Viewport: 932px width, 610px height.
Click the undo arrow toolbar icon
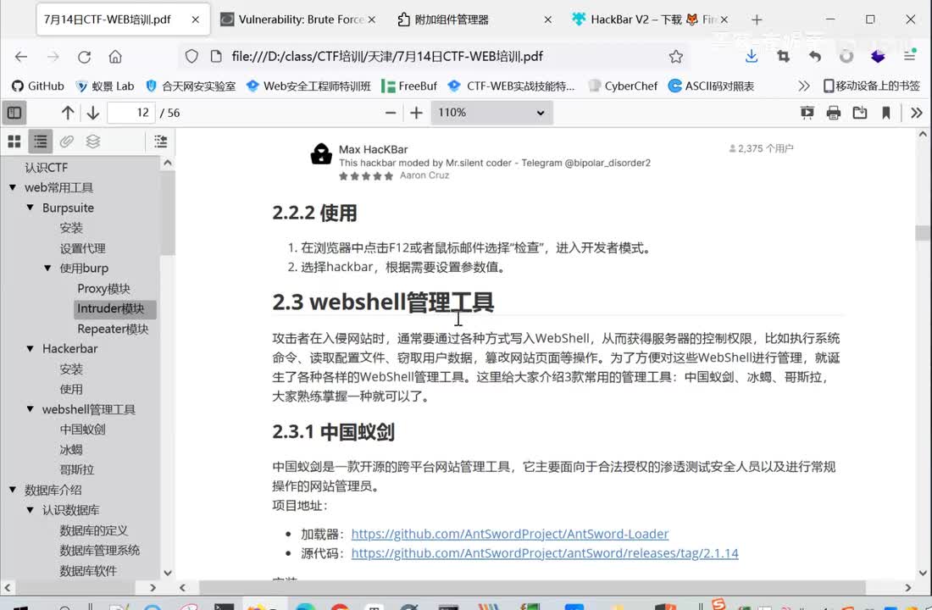click(815, 57)
